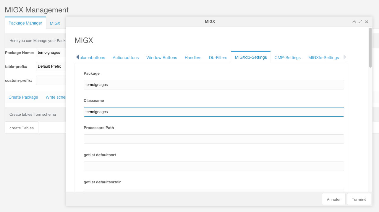Screen dimensions: 379x212
Task: Click the Annuler button
Action: point(334,199)
